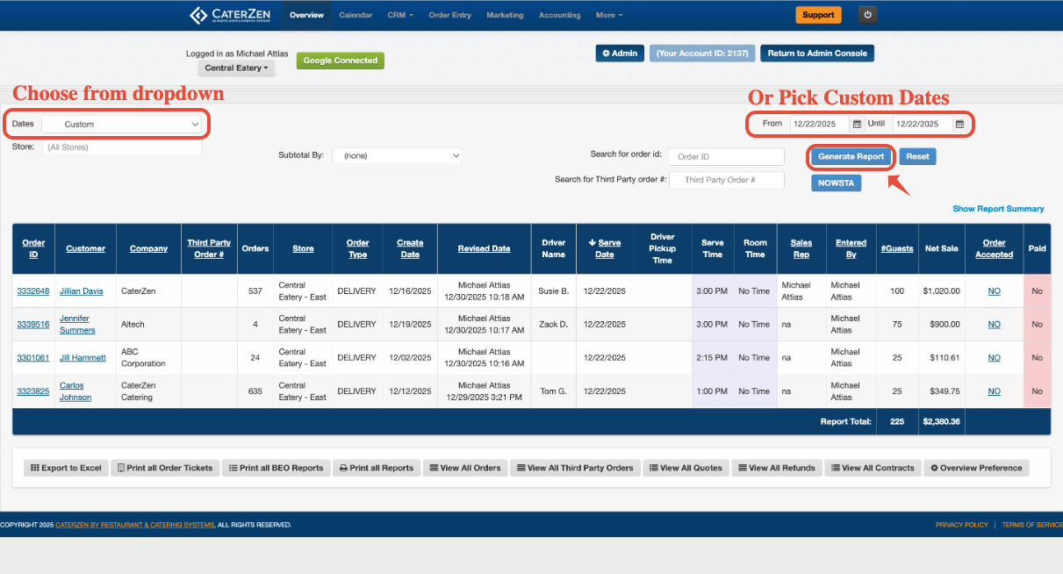The width and height of the screenshot is (1063, 574).
Task: Open the Until date calendar icon
Action: coord(960,124)
